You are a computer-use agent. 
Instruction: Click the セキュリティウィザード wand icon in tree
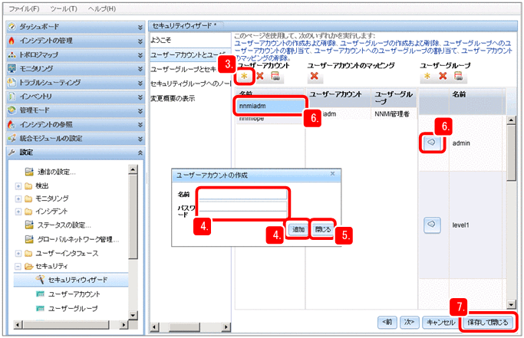pyautogui.click(x=40, y=280)
